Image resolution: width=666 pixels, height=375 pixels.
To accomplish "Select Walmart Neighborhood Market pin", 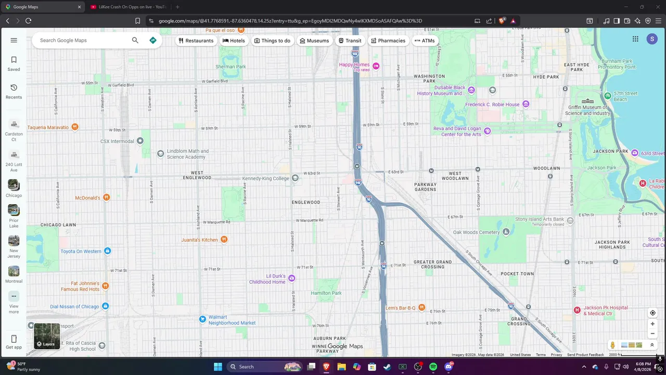I will [203, 319].
